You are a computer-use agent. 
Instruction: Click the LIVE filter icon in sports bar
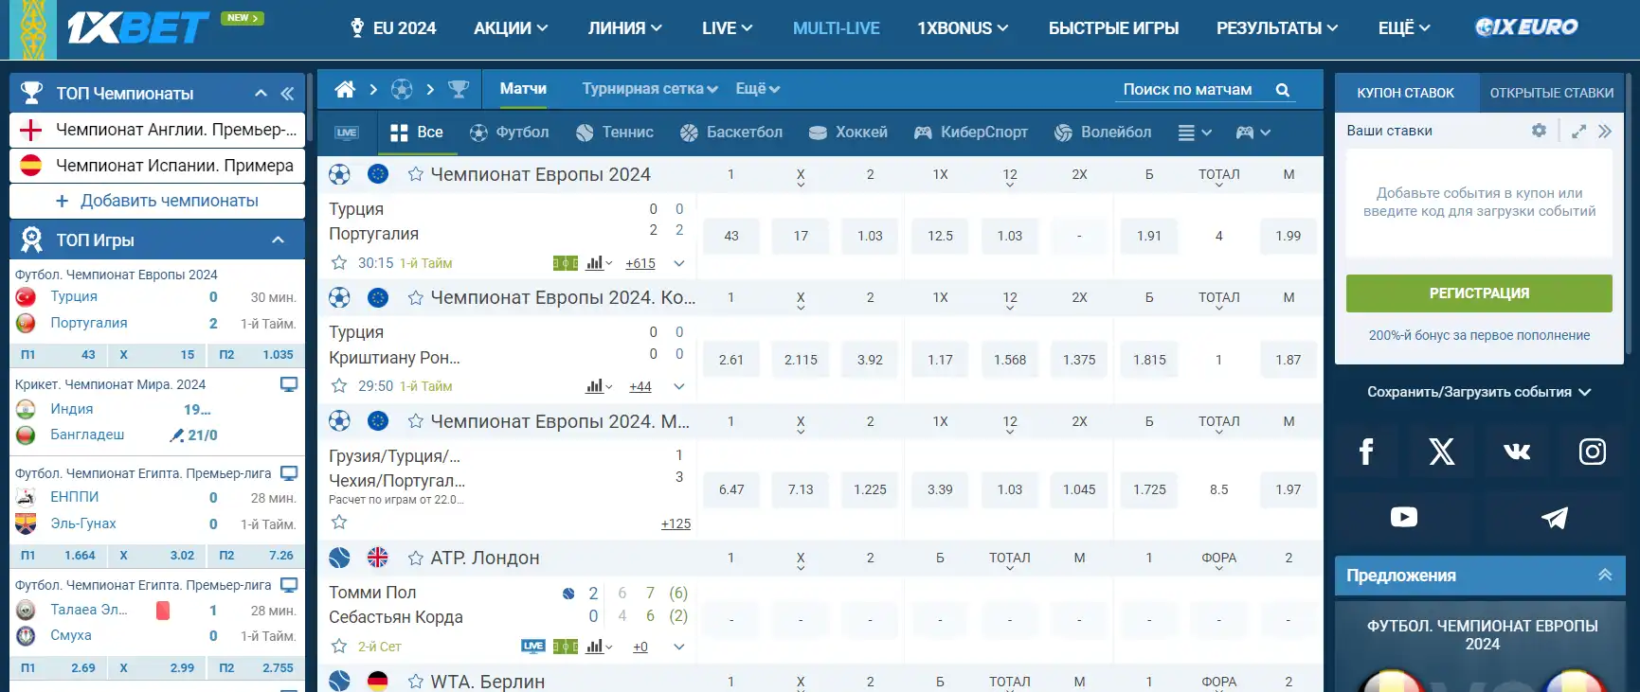point(347,133)
